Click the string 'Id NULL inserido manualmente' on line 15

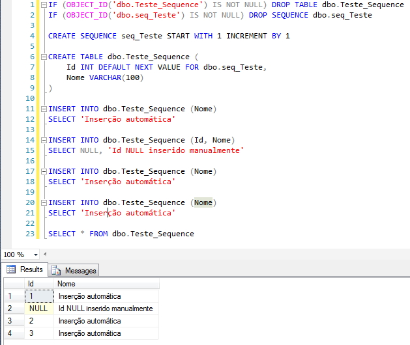(x=176, y=150)
